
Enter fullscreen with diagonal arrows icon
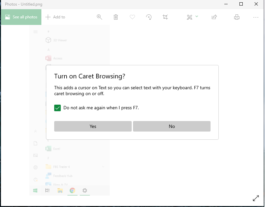256,198
